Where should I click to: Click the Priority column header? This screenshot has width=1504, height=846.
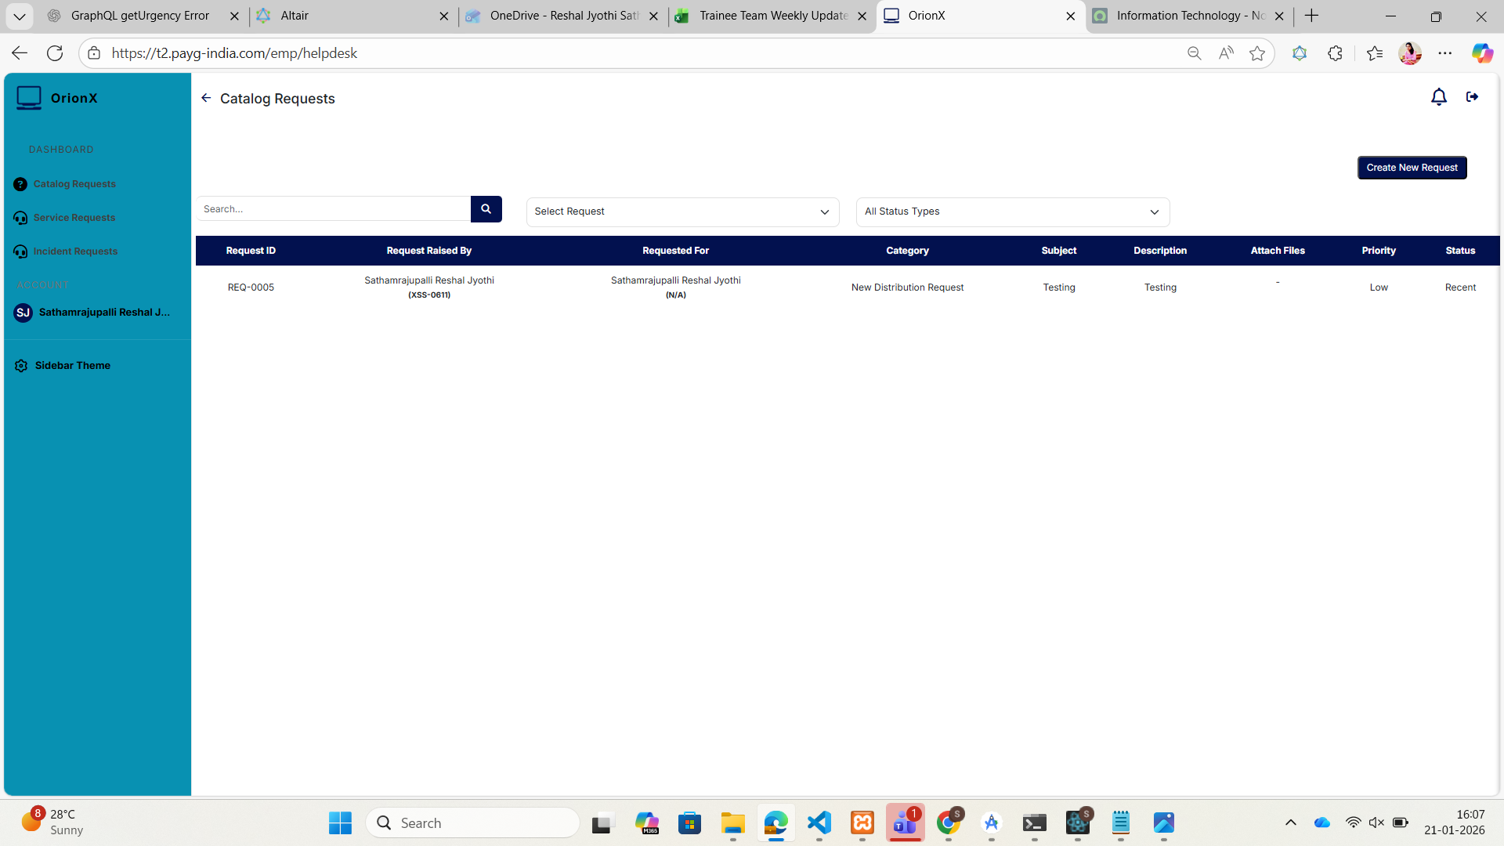tap(1378, 251)
